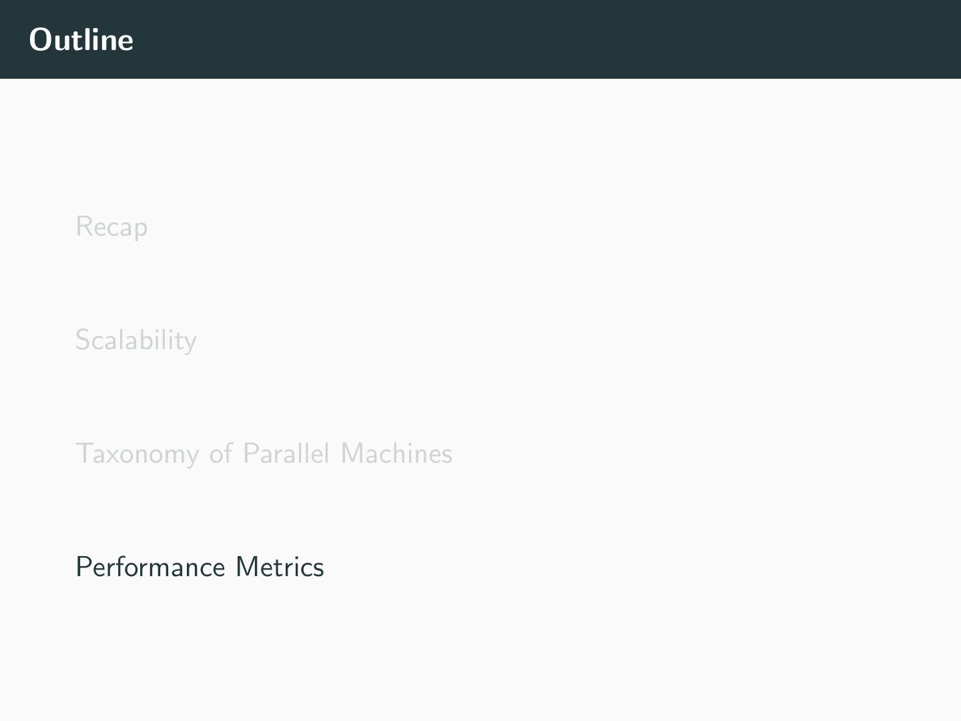Viewport: 961px width, 721px height.
Task: Select the last outline entry
Action: coord(200,567)
